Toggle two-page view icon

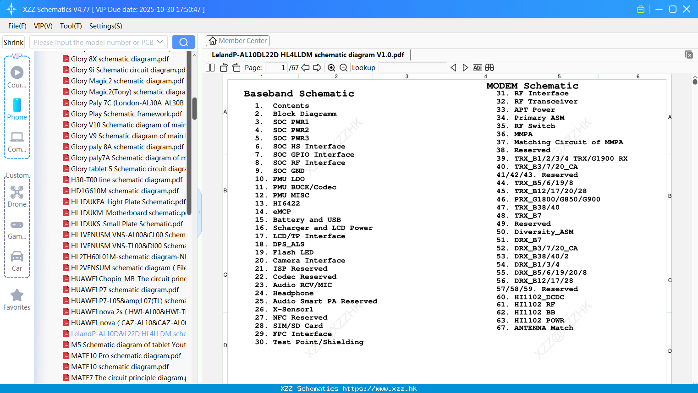click(x=210, y=68)
